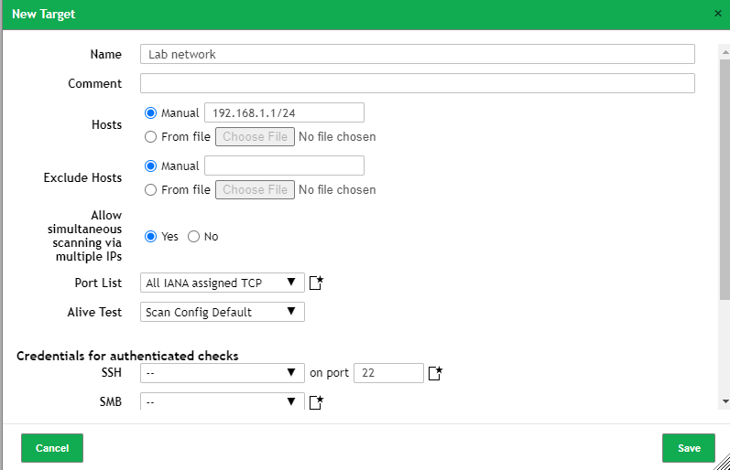
Task: Click the SSH port number field
Action: tap(388, 373)
